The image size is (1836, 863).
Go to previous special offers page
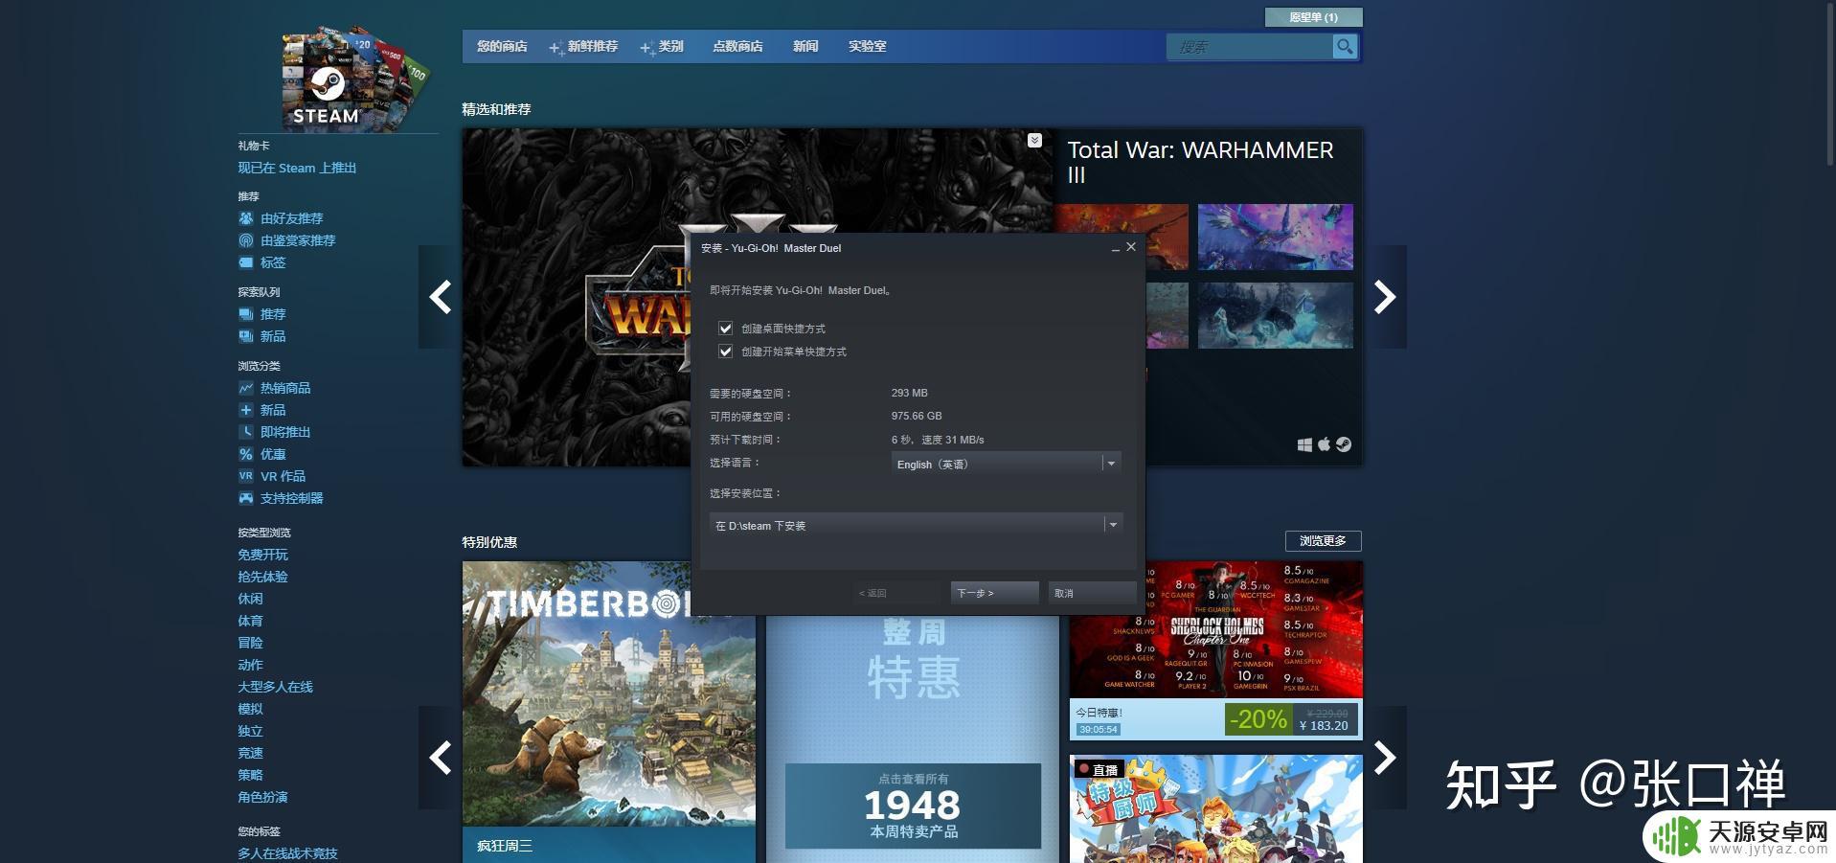tap(440, 758)
